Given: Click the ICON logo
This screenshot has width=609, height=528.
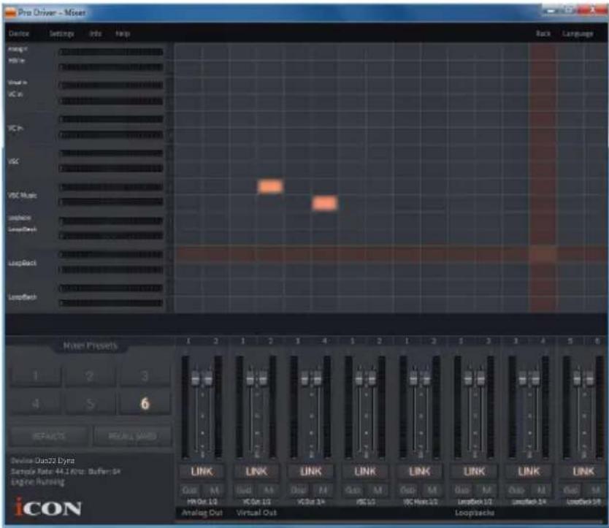Looking at the screenshot, I should (x=48, y=507).
